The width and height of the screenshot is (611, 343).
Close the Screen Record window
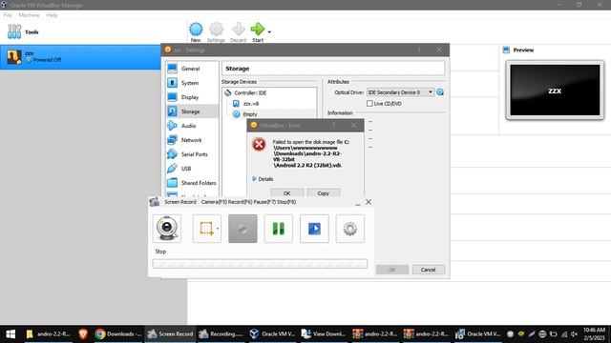pyautogui.click(x=369, y=202)
